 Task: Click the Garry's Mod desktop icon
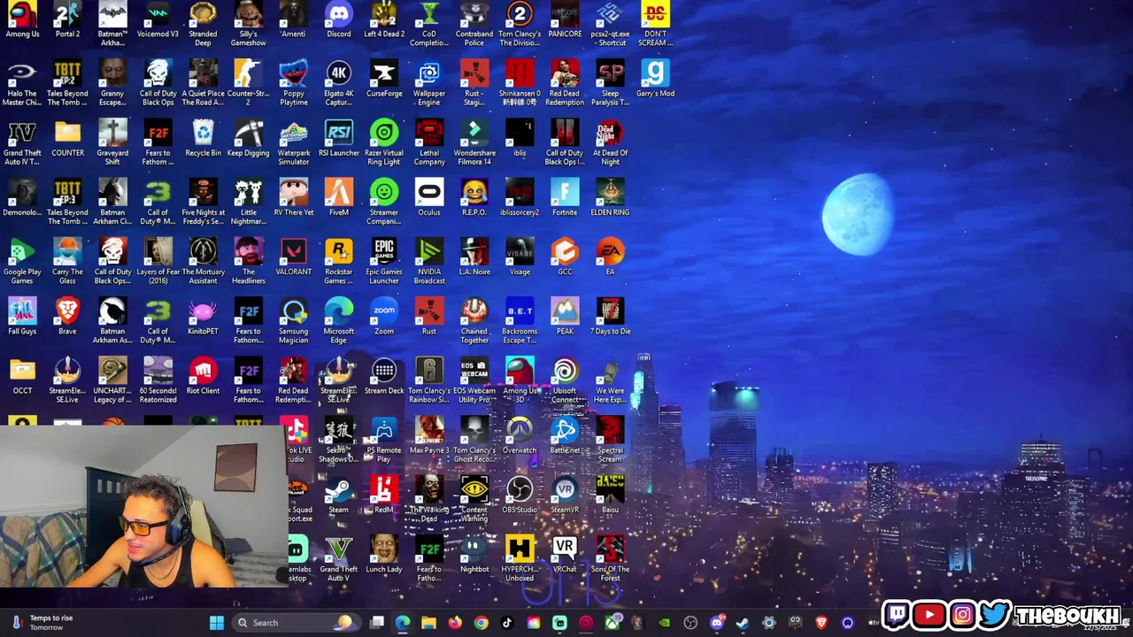[x=655, y=80]
